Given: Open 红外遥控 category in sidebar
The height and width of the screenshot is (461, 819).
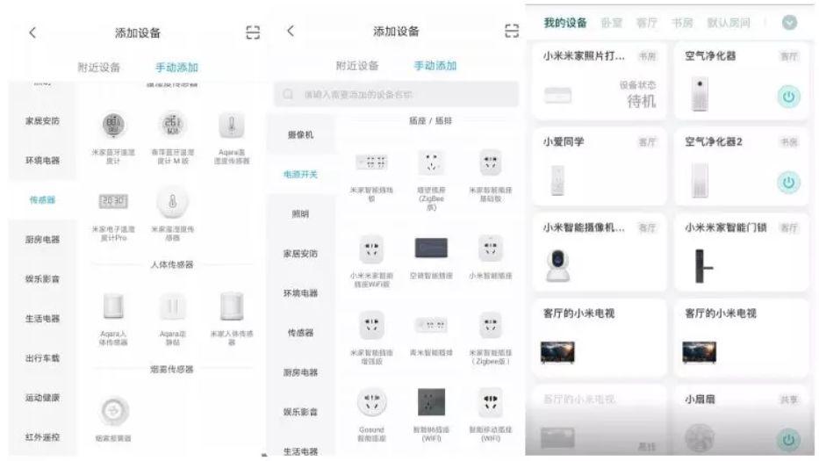Looking at the screenshot, I should point(42,437).
